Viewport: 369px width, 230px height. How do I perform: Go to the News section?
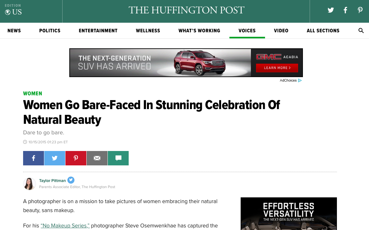pyautogui.click(x=14, y=30)
